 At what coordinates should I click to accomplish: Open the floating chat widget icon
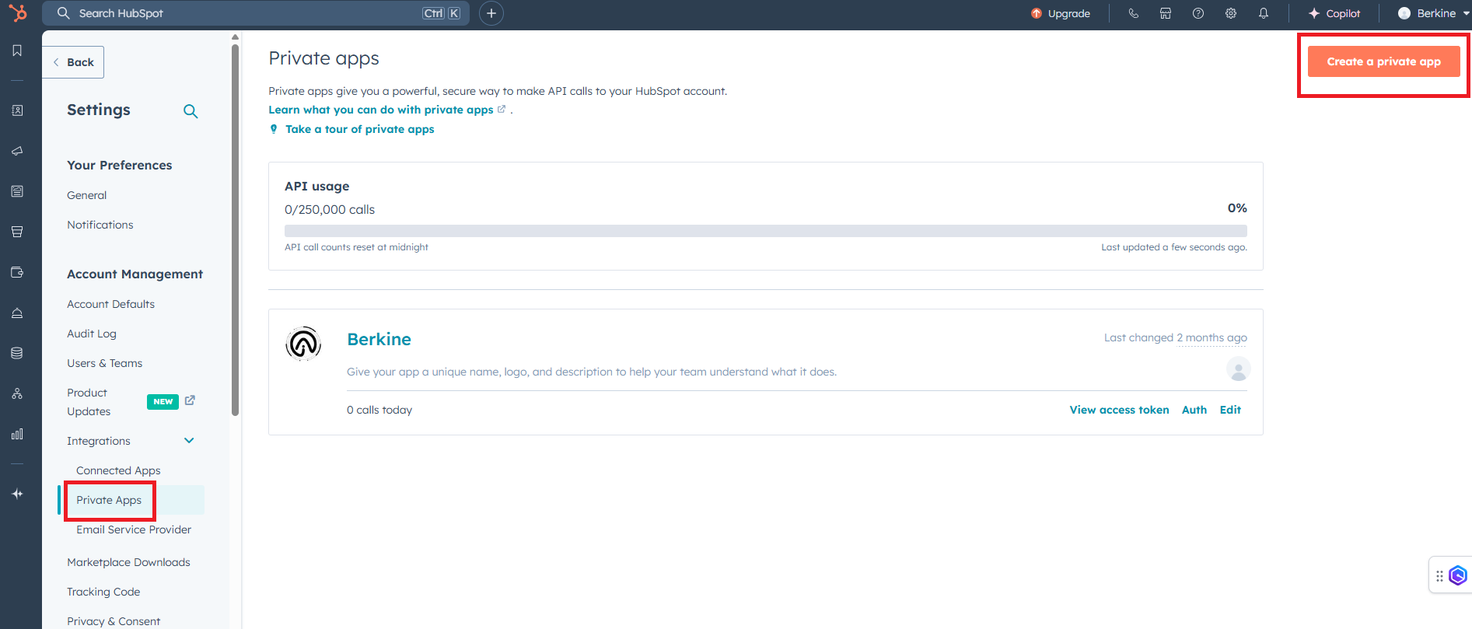point(1458,575)
